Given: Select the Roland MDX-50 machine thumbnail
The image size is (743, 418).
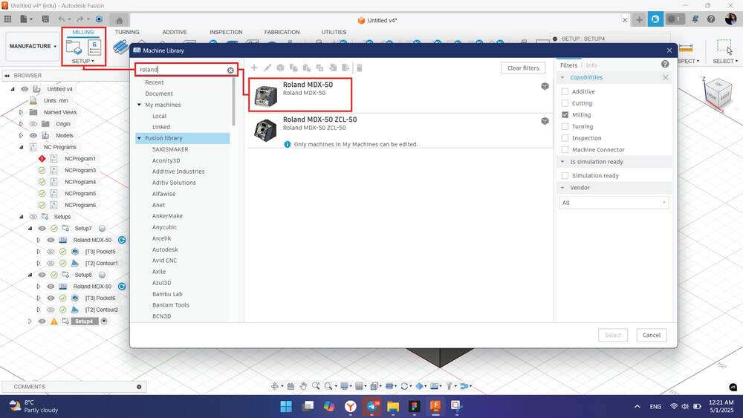Looking at the screenshot, I should pyautogui.click(x=266, y=95).
